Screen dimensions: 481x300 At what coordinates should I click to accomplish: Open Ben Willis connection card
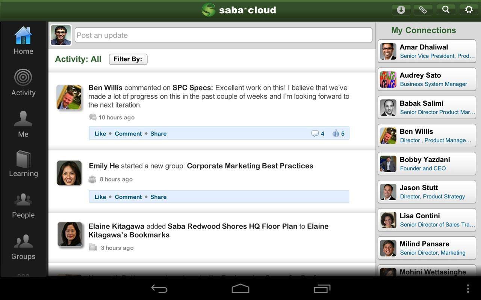(x=427, y=135)
